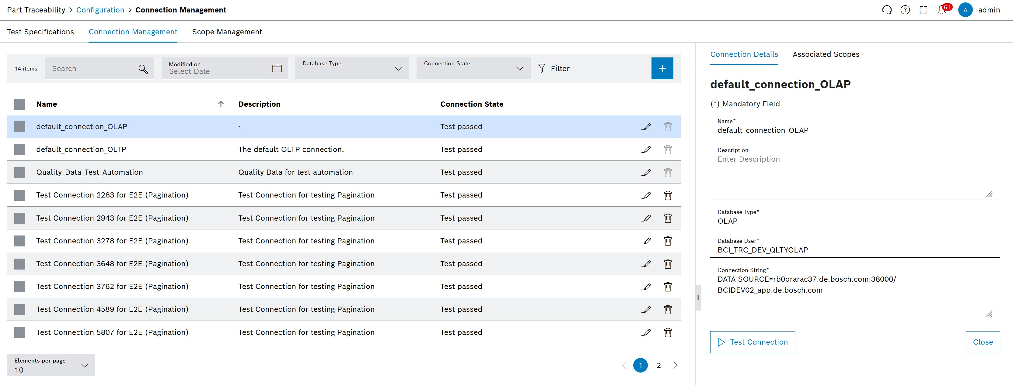
Task: Click the Connection String text area
Action: click(855, 293)
